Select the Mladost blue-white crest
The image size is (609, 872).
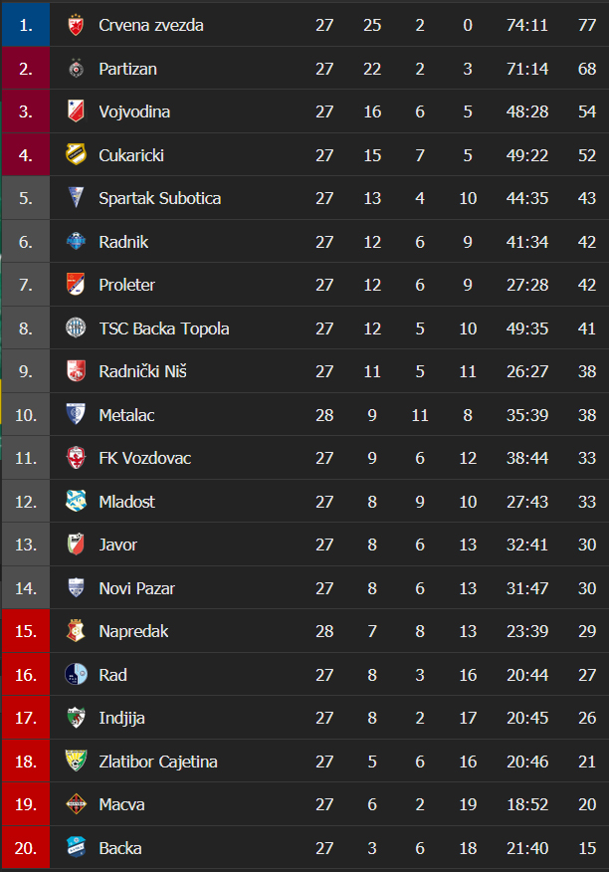click(76, 501)
